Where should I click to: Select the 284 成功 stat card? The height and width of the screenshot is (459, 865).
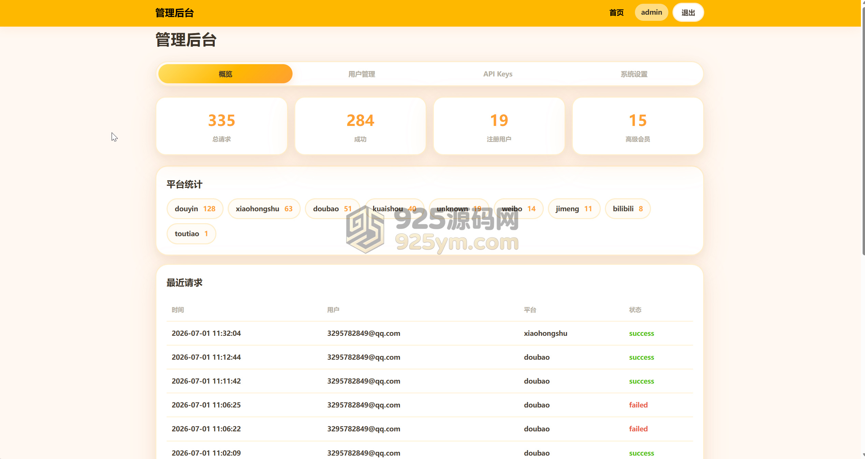coord(360,126)
